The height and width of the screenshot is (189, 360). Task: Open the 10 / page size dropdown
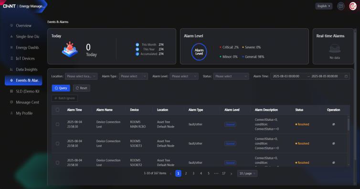(x=247, y=173)
